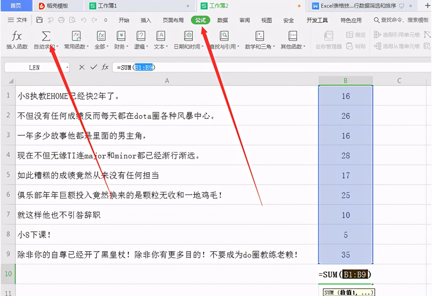The width and height of the screenshot is (432, 296).
Task: Click the redo arrow icon
Action: pos(94,20)
